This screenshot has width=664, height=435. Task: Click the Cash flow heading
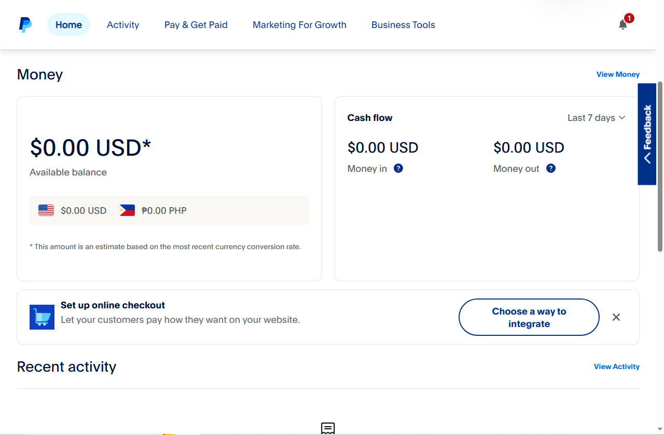(370, 118)
